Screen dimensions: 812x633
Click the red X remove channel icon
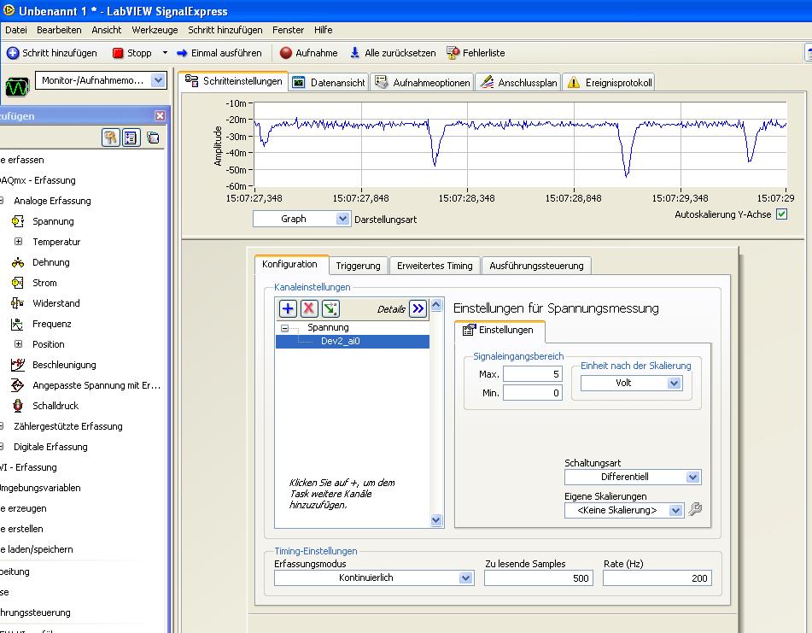click(x=309, y=309)
